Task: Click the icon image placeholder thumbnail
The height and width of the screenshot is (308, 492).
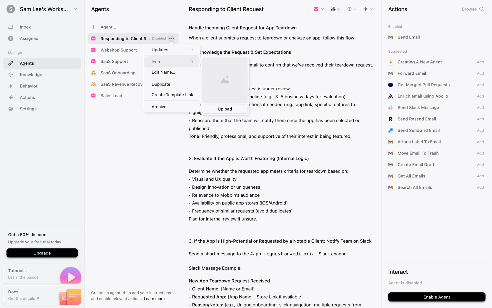Action: 225,80
